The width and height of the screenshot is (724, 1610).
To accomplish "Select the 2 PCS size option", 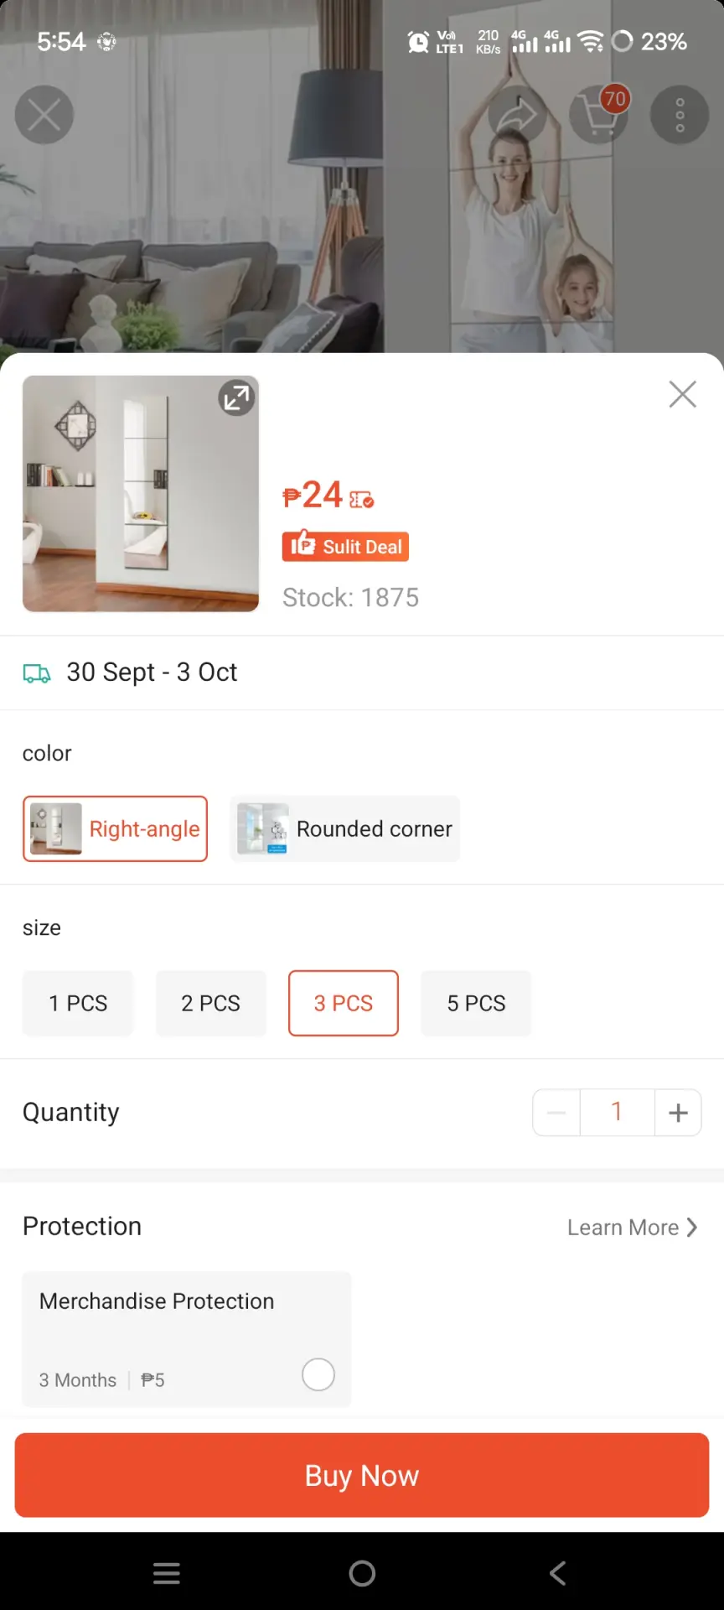I will (x=210, y=1003).
